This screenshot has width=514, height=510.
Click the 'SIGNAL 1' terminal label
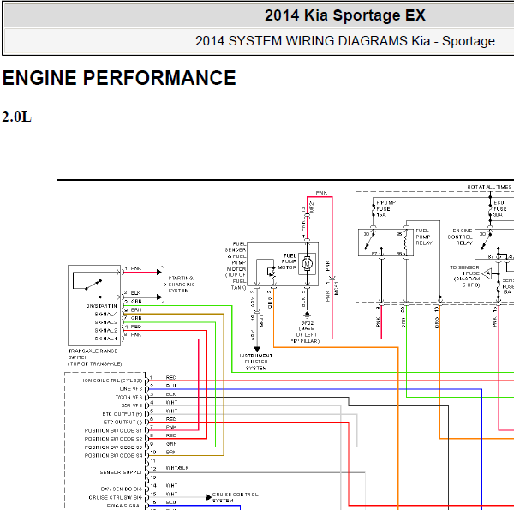pos(106,339)
